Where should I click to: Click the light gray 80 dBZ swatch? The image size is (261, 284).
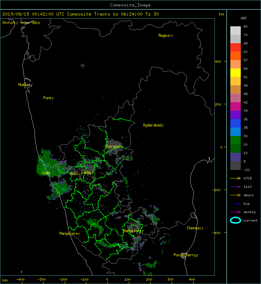click(x=235, y=30)
